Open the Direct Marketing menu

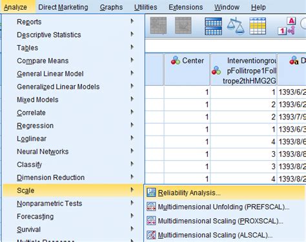point(63,7)
